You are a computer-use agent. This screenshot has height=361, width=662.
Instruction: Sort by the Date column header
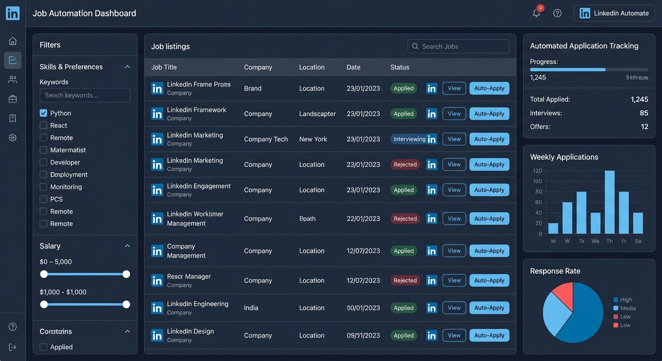(354, 67)
